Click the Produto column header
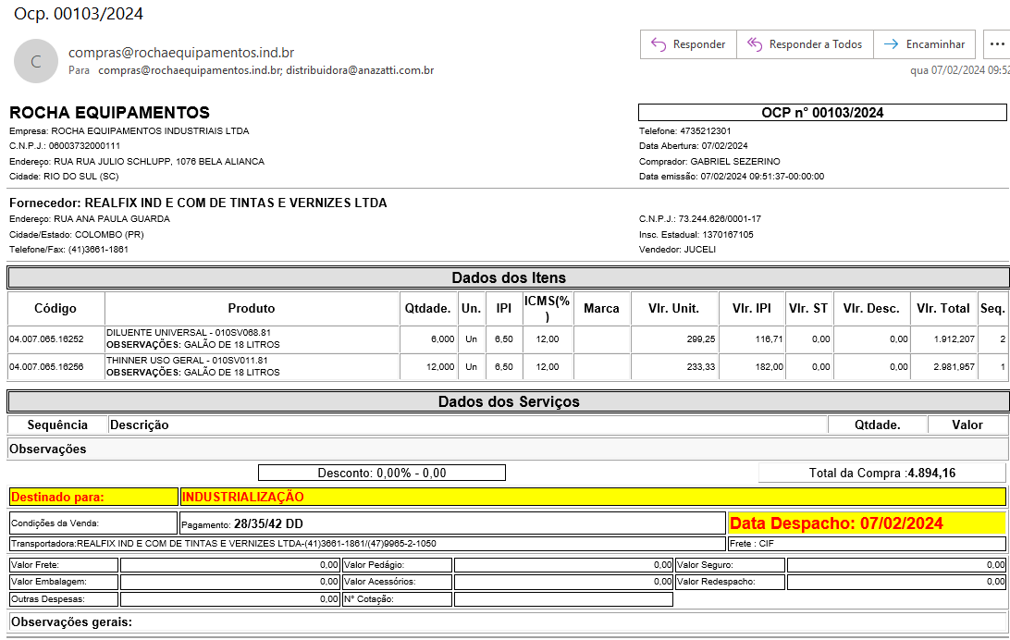The image size is (1010, 640). tap(252, 308)
